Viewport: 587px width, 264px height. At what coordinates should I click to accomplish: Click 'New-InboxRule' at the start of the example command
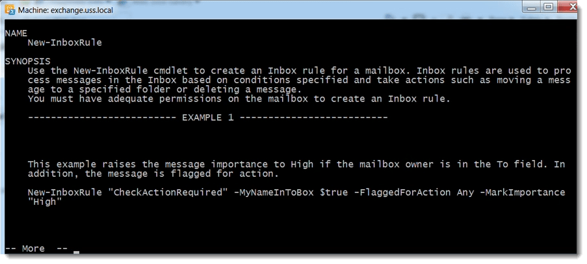pos(65,192)
